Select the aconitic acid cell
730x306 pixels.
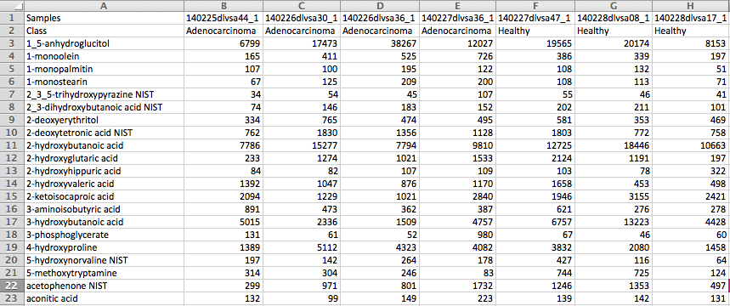click(104, 298)
